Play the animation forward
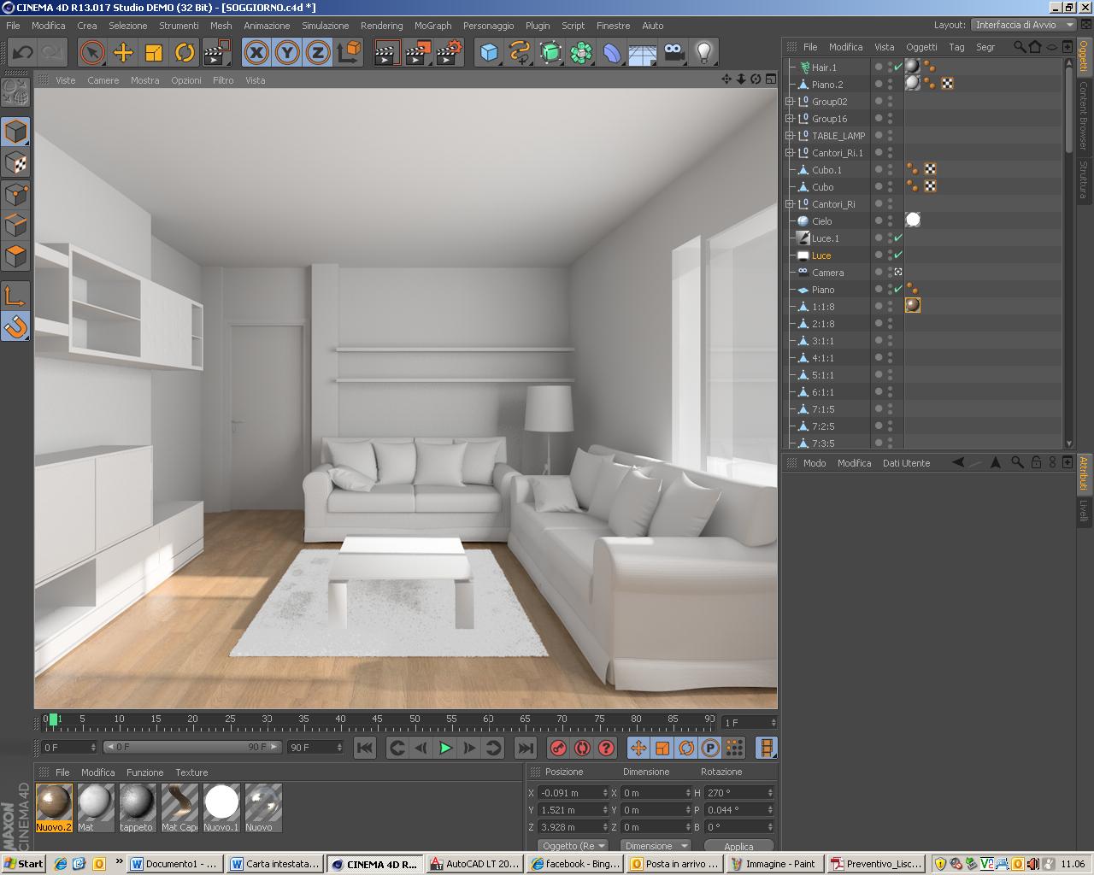 445,748
